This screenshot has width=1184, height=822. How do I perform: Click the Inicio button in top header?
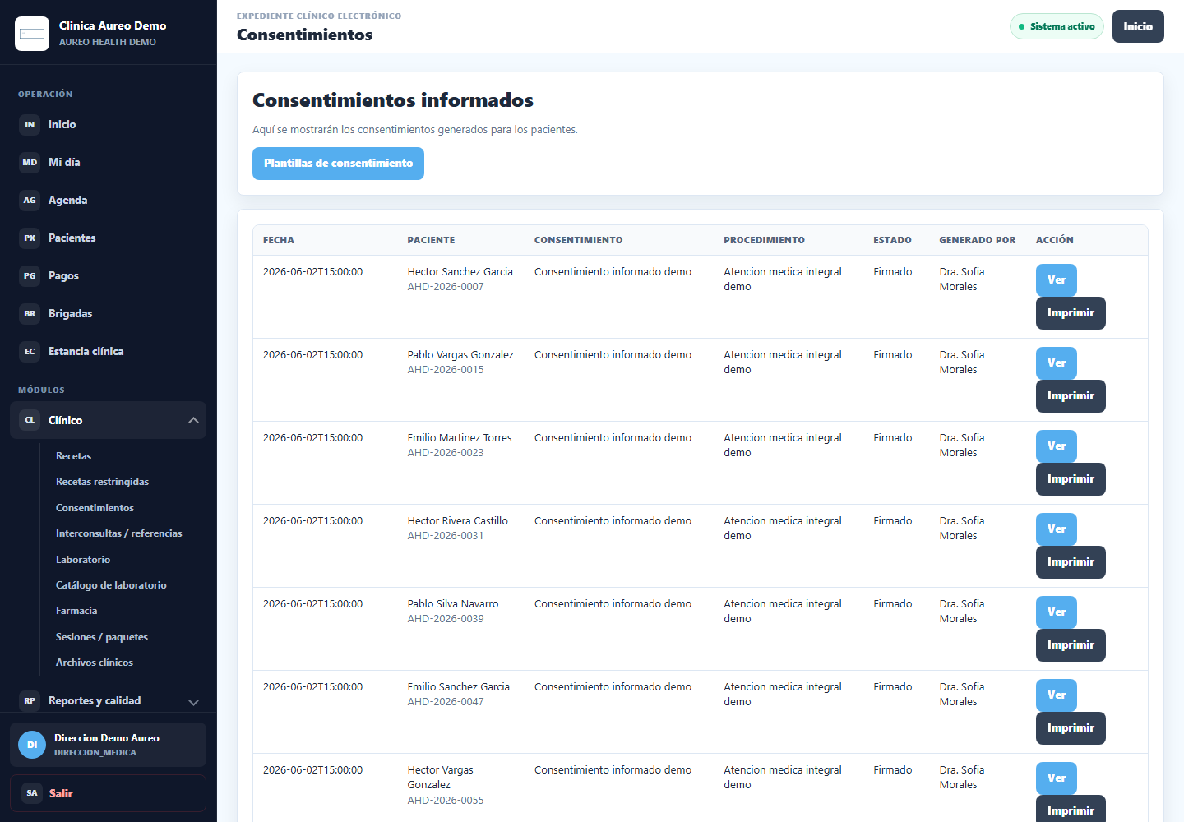(x=1138, y=26)
